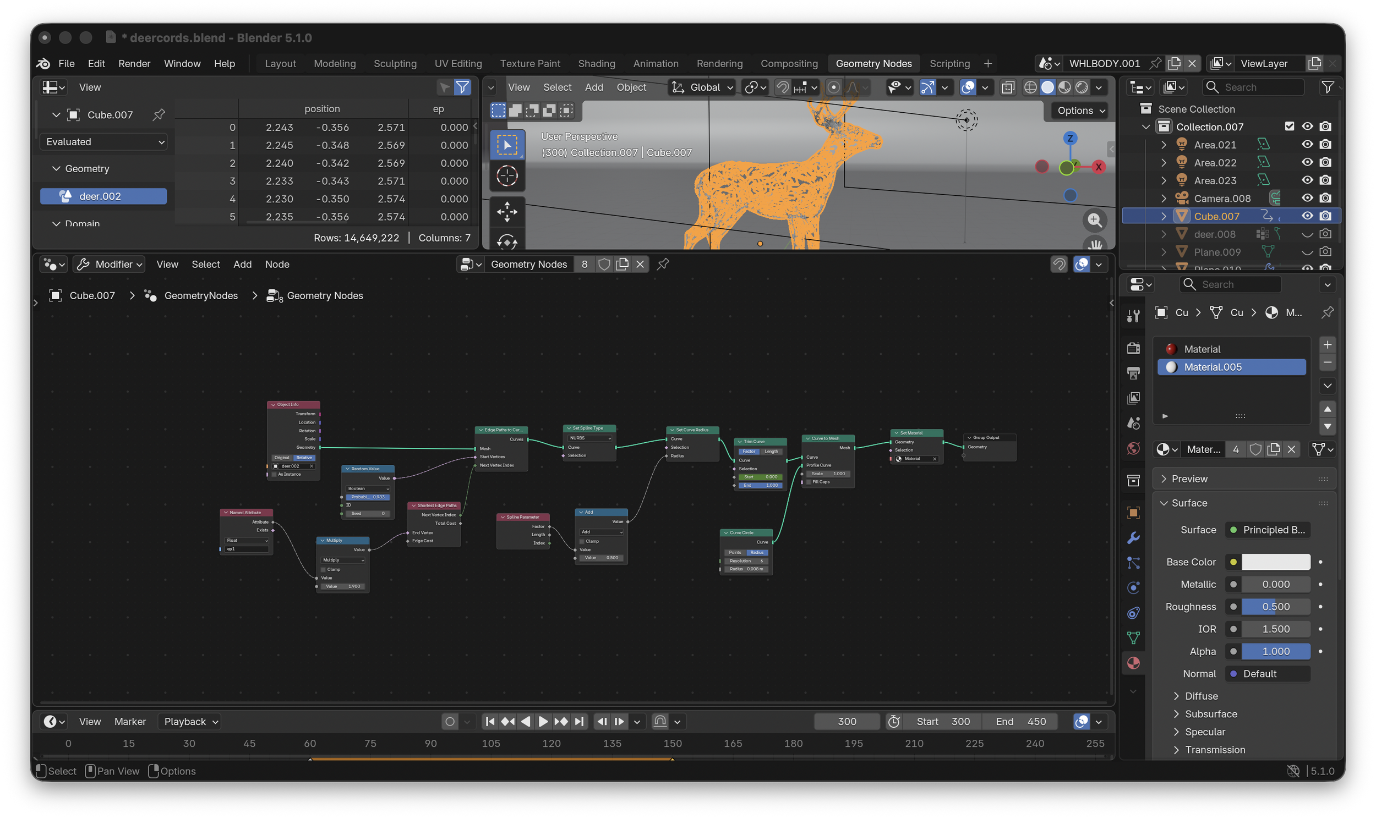Image resolution: width=1376 pixels, height=819 pixels.
Task: Click the current frame field showing 300
Action: coord(847,721)
